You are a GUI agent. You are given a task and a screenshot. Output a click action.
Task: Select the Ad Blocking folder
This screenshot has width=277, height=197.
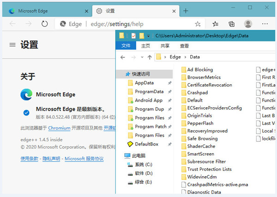point(199,70)
